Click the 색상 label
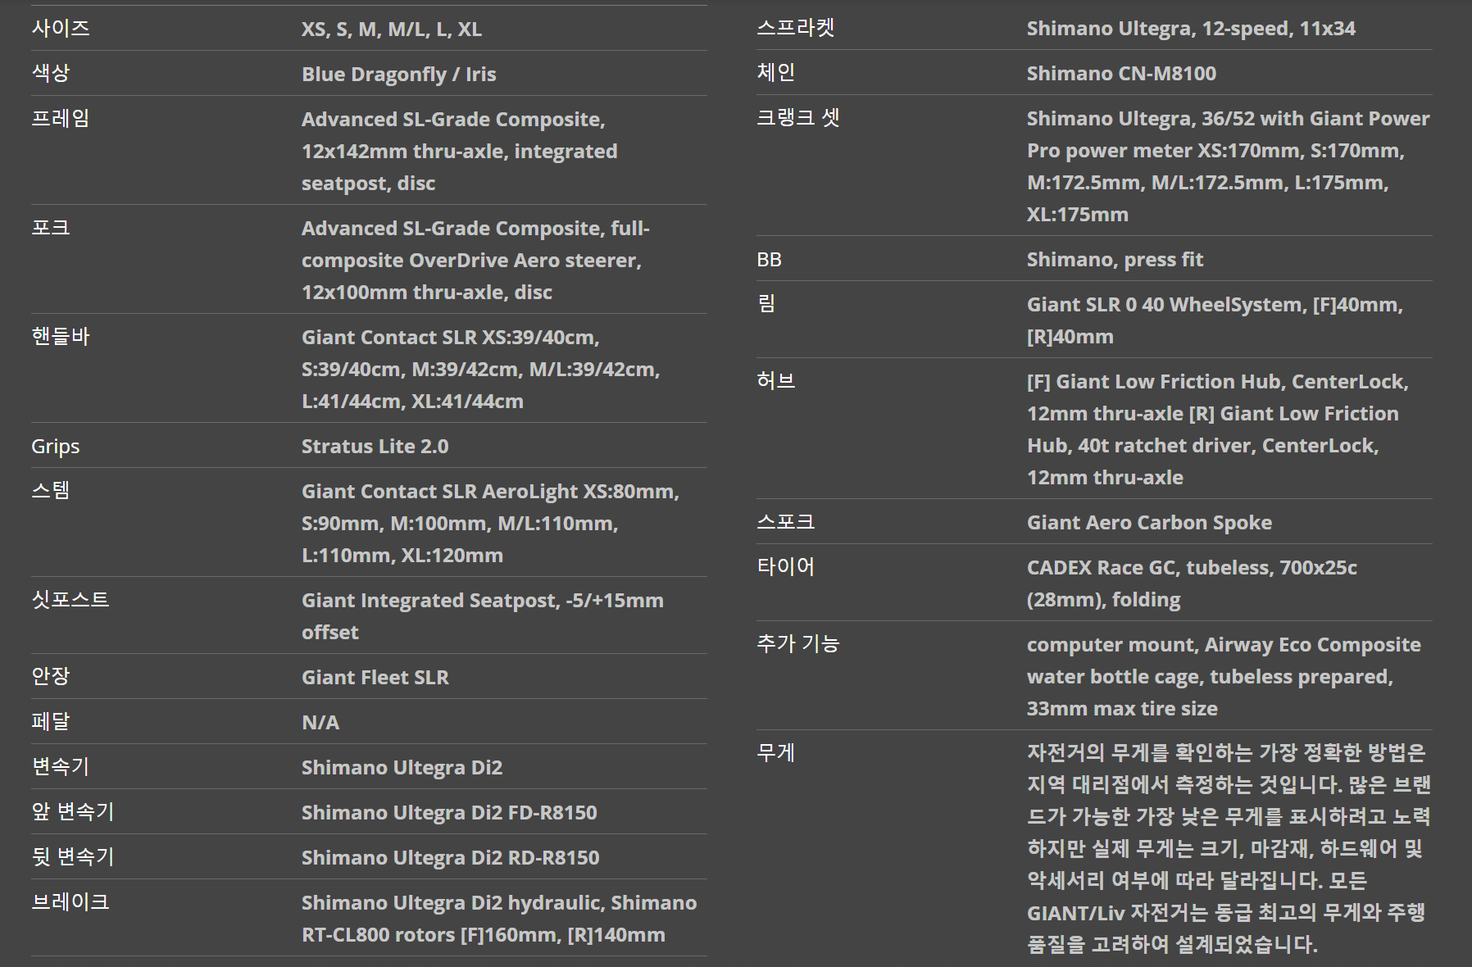This screenshot has width=1472, height=967. coord(51,74)
